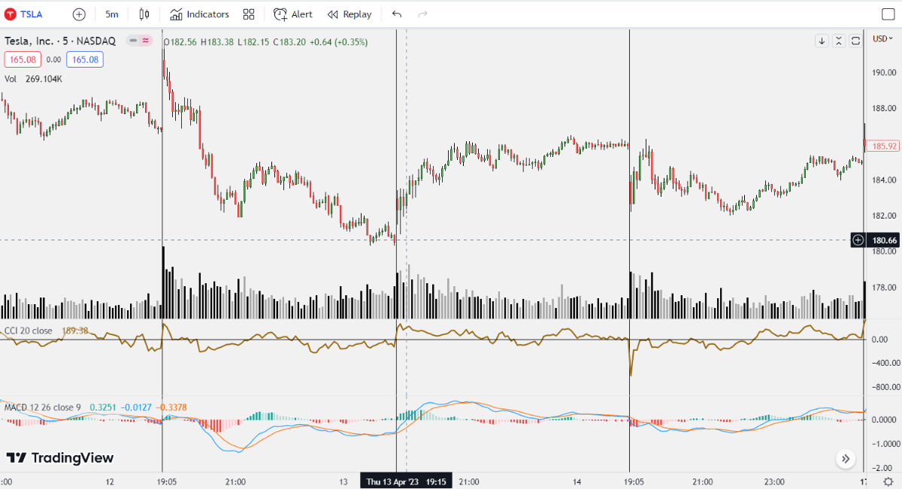Screen dimensions: 902x489
Task: Toggle fullscreen mode square icon
Action: (887, 14)
